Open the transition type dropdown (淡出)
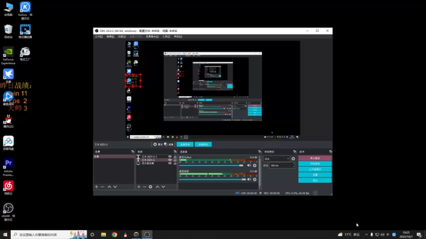Image resolution: width=426 pixels, height=239 pixels. (276, 159)
